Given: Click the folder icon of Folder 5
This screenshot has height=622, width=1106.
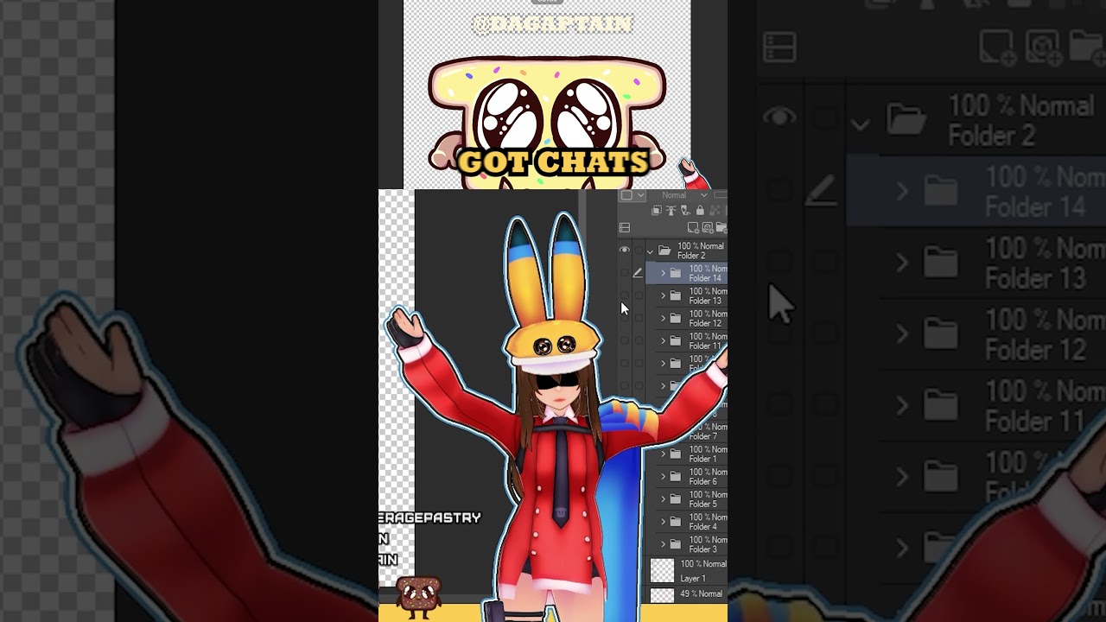Looking at the screenshot, I should [x=676, y=498].
